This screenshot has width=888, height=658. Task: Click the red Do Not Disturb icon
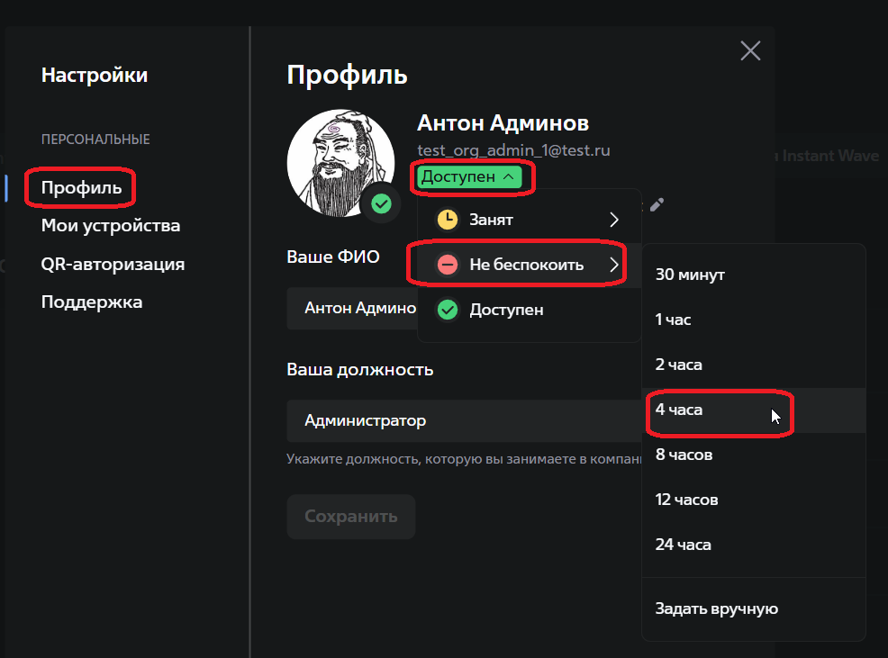447,265
